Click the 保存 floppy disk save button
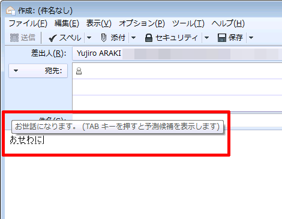The image size is (282, 219). pos(230,38)
